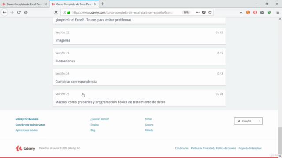Click the 80% zoom level indicator
The width and height of the screenshot is (282, 158).
pyautogui.click(x=186, y=12)
